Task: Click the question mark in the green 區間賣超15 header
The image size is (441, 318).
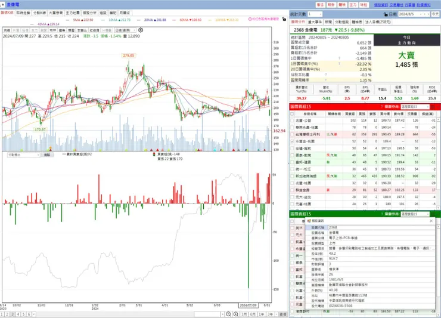Action: tap(381, 214)
